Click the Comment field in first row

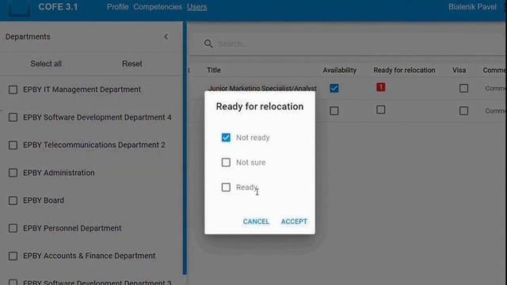495,88
